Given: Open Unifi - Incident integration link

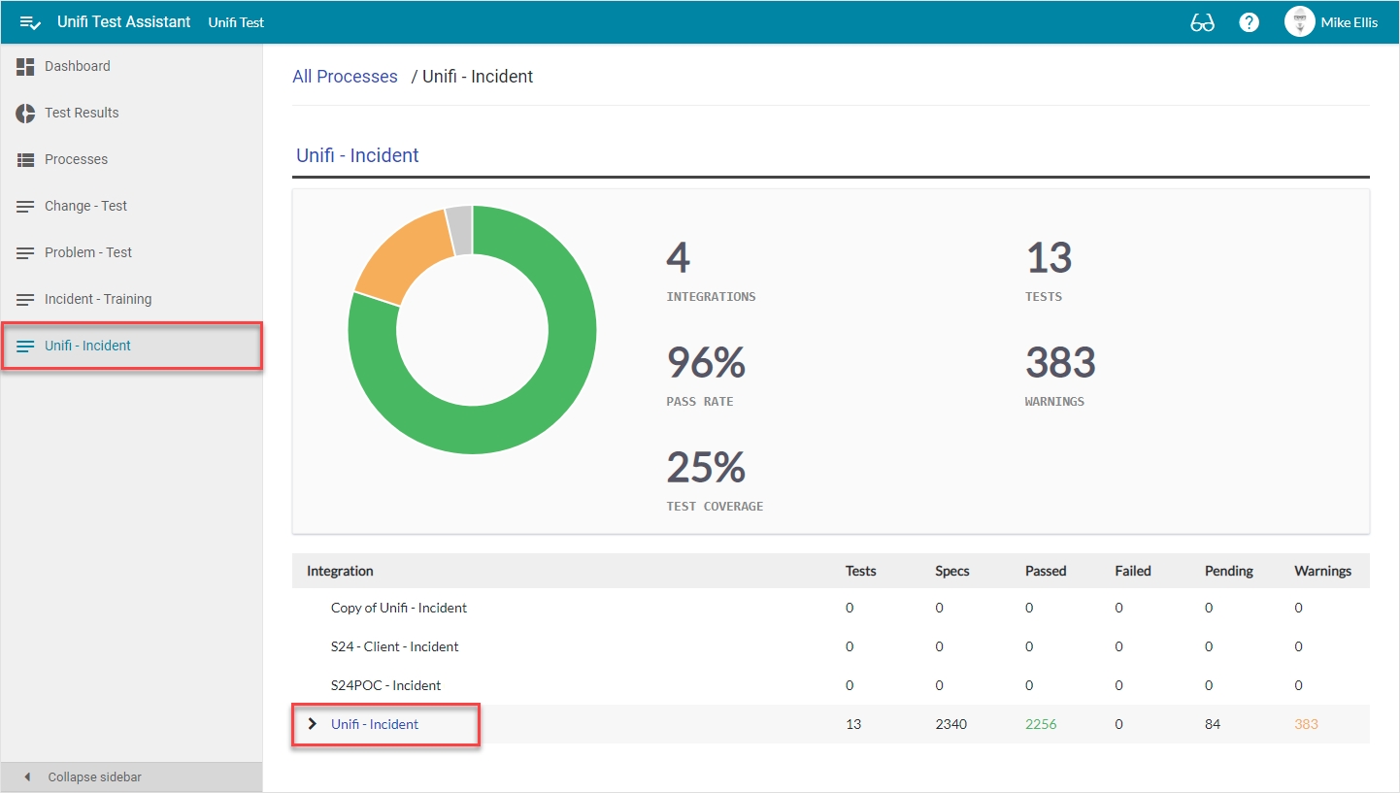Looking at the screenshot, I should coord(375,724).
